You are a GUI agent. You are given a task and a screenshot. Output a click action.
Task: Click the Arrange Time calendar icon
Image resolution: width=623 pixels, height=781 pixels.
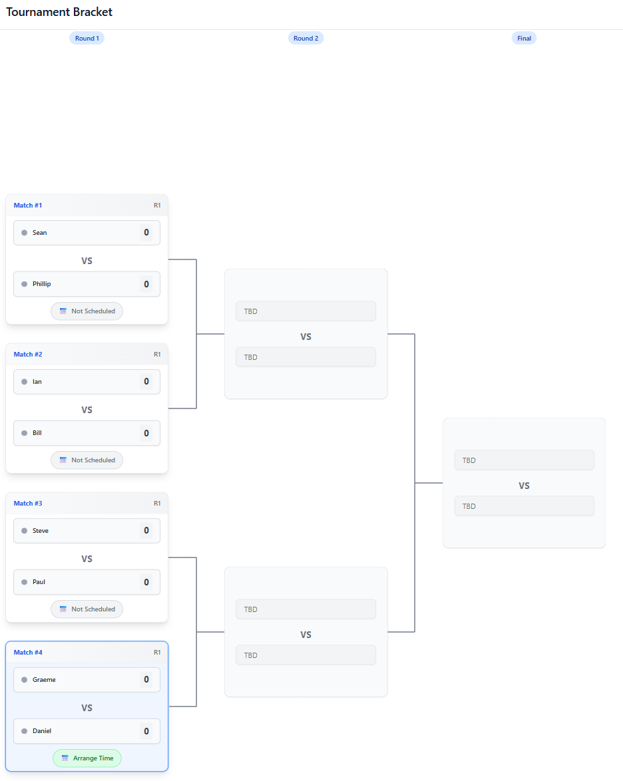tap(65, 758)
